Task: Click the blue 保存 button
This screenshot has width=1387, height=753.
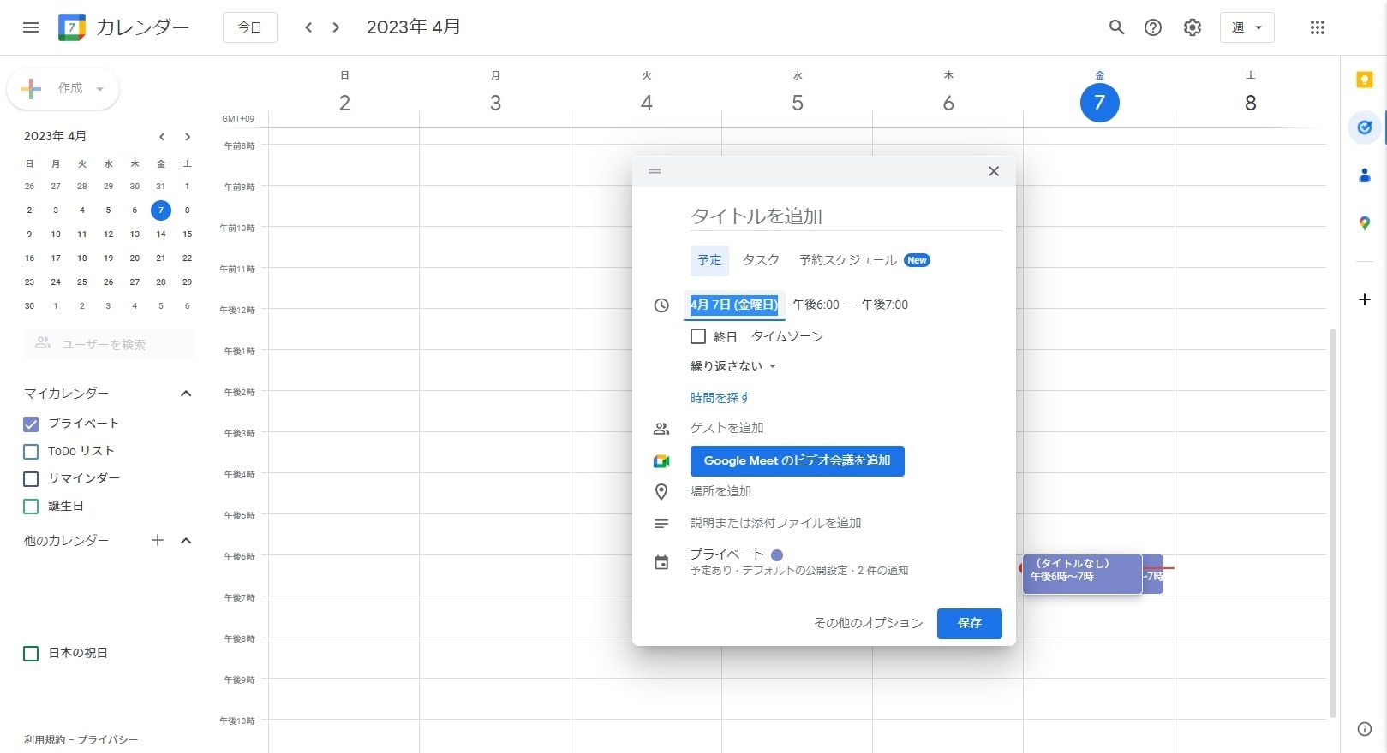Action: coord(969,623)
